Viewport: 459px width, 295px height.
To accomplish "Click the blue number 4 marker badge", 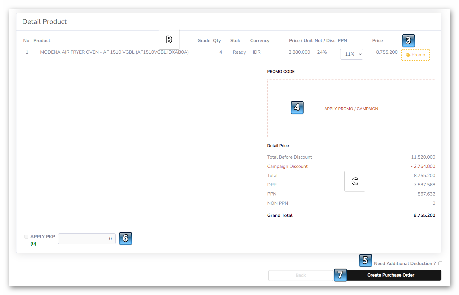I will point(297,108).
